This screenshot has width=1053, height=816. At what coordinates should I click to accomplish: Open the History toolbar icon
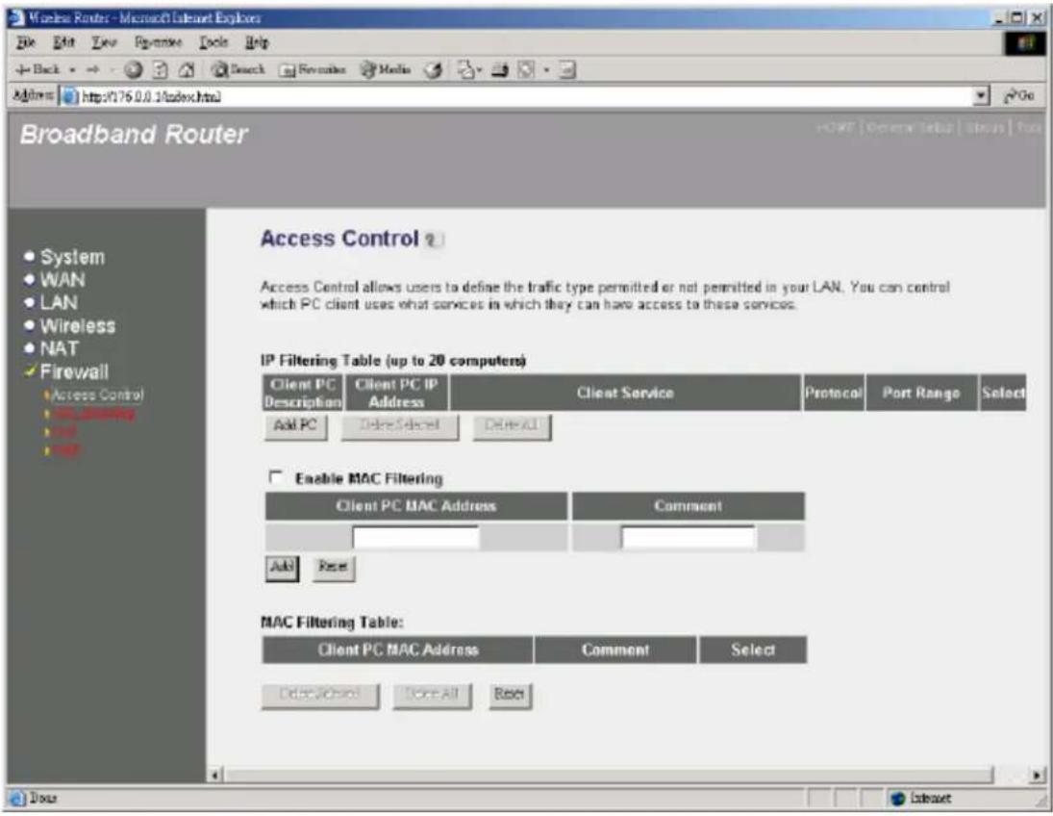[x=434, y=69]
